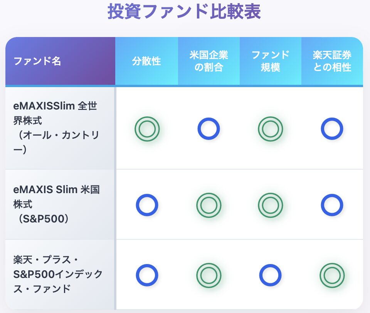Select the 楽天証券との相性 column header

click(332, 61)
